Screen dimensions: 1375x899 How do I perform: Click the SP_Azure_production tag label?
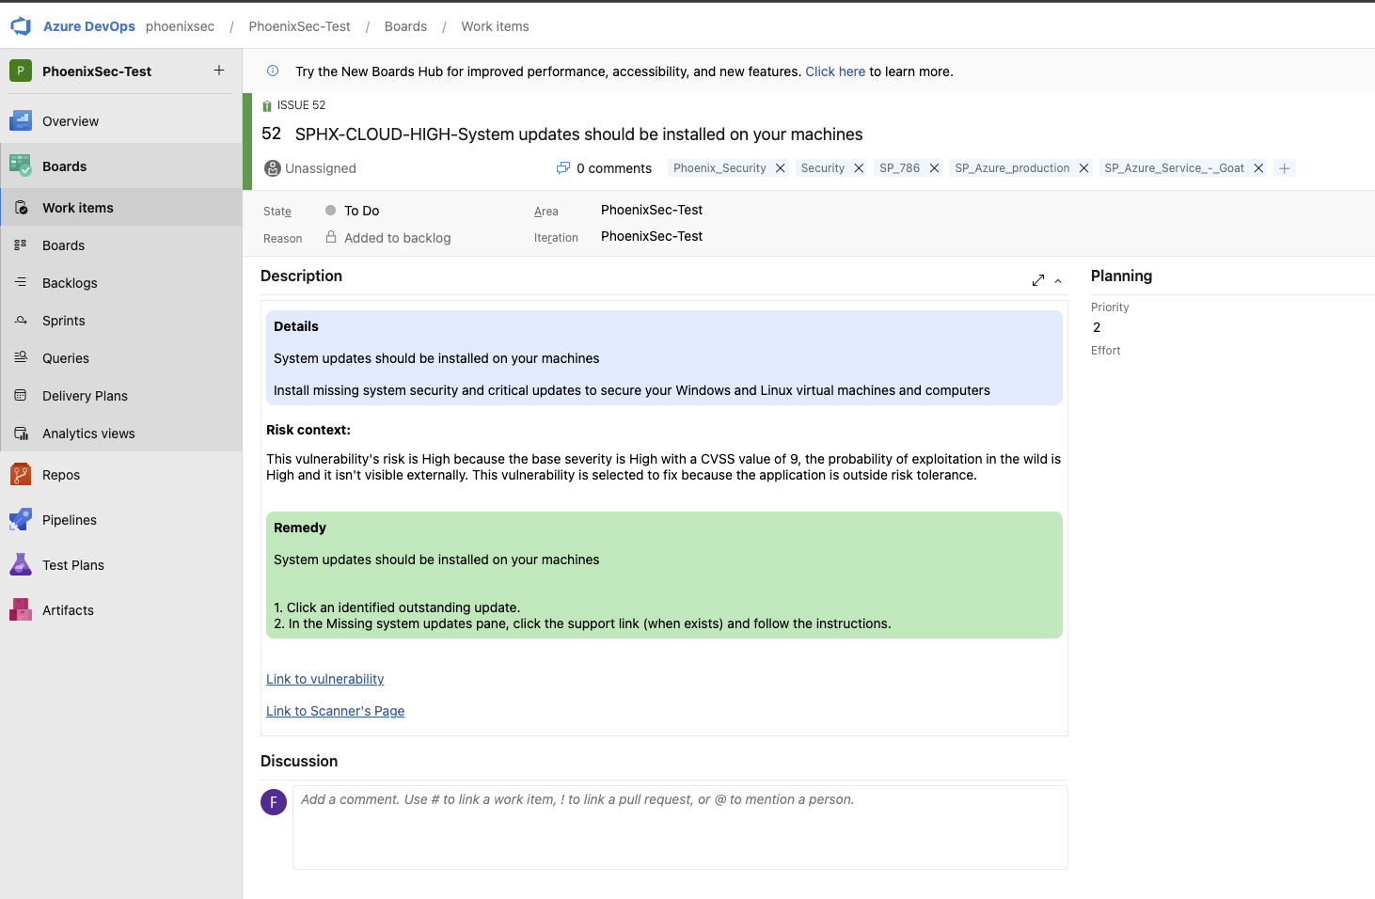1012,168
